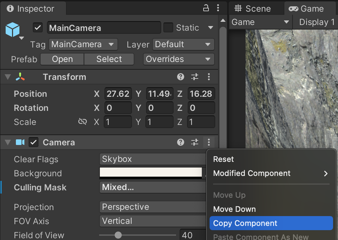
Task: Toggle the MainCamera active checkbox
Action: coord(38,28)
